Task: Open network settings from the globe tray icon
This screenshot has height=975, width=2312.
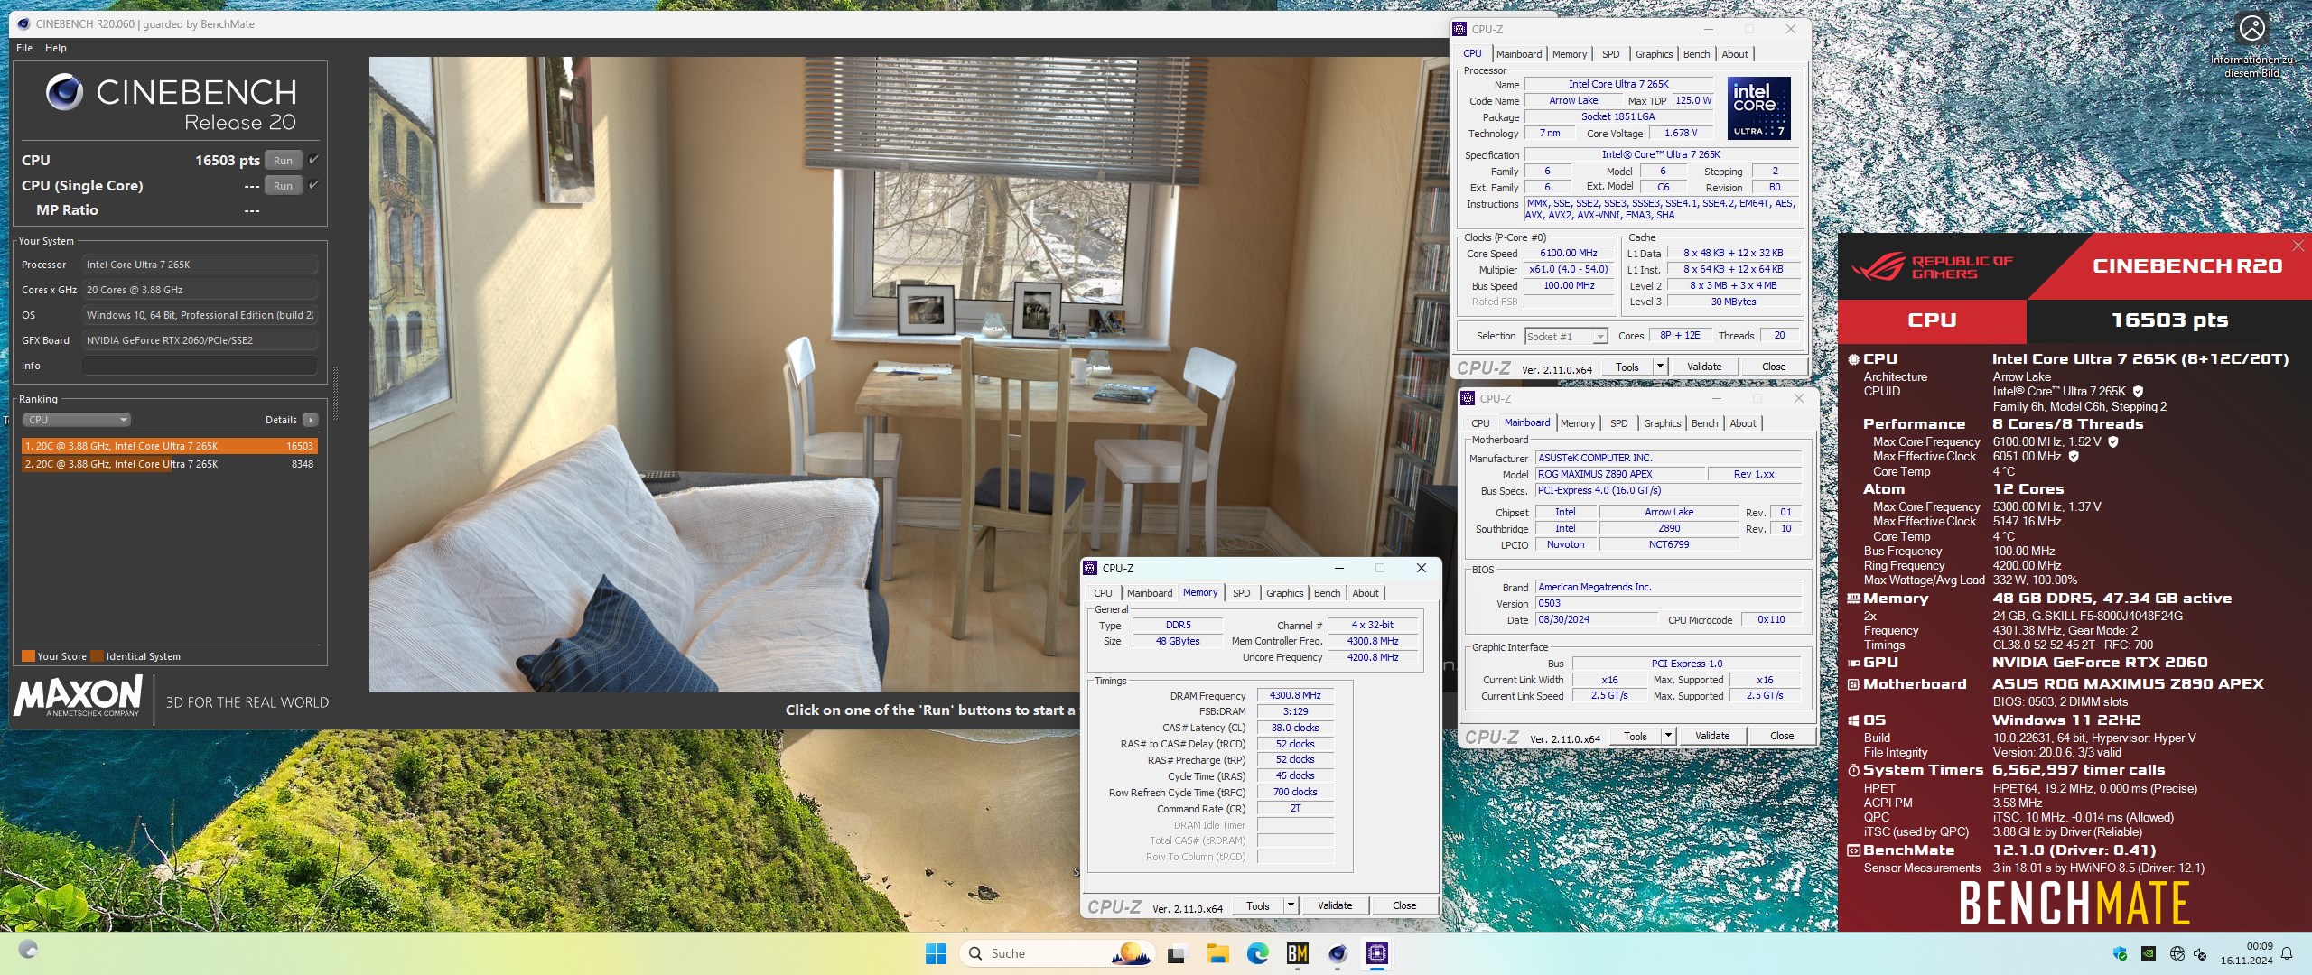Action: 2177,953
